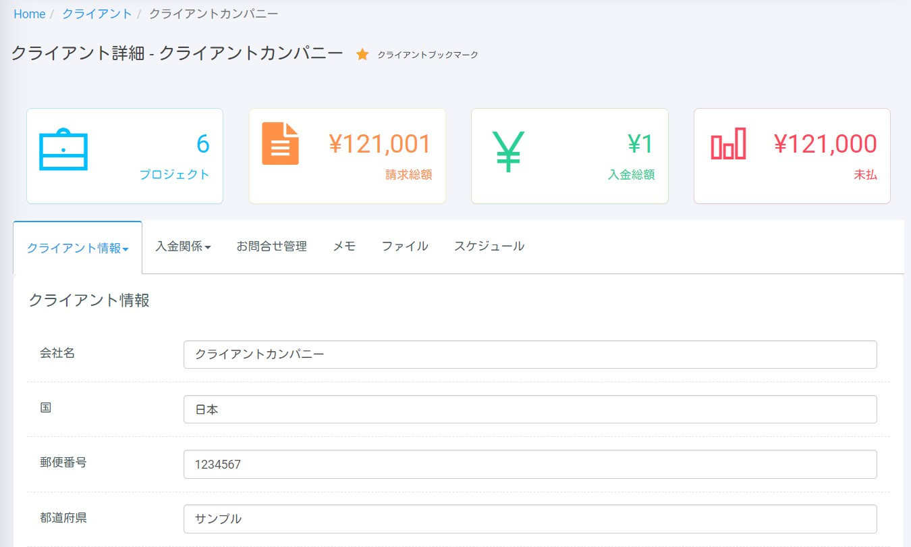Click the 郵便番号 input field
The height and width of the screenshot is (547, 911).
pyautogui.click(x=530, y=464)
